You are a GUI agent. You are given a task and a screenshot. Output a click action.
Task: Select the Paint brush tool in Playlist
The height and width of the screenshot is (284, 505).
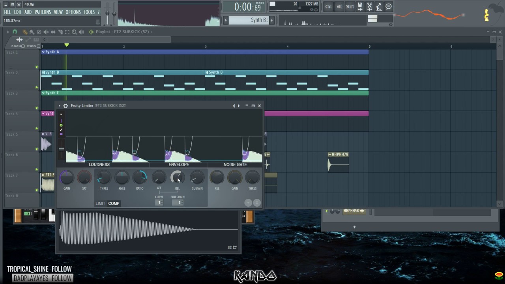tap(32, 32)
